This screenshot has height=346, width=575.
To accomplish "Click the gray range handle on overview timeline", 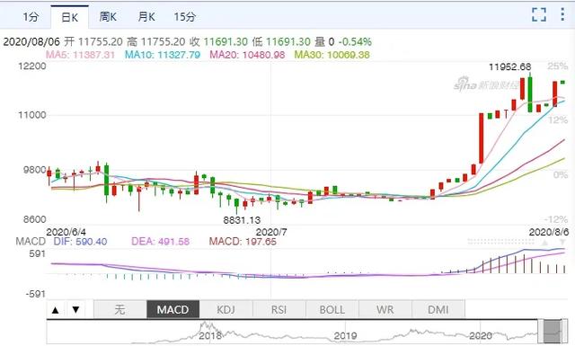I will pyautogui.click(x=553, y=332).
